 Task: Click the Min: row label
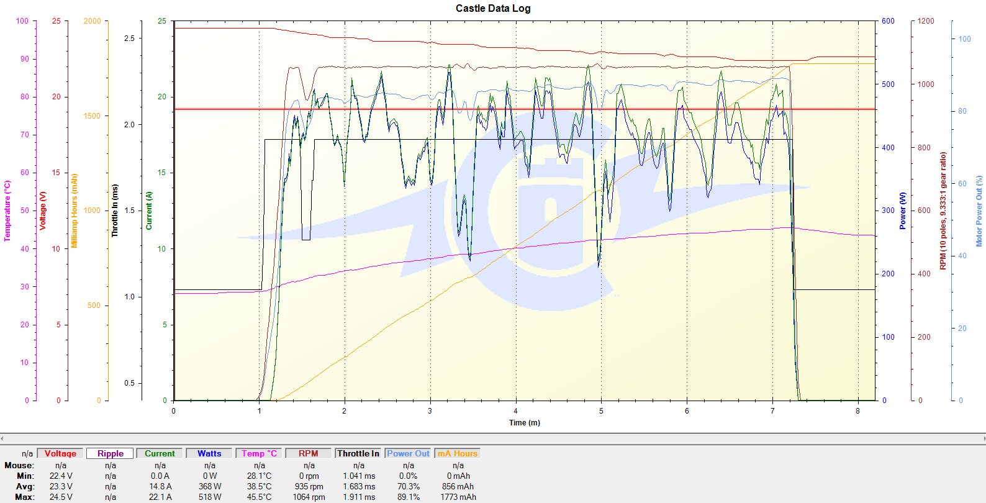[25, 476]
